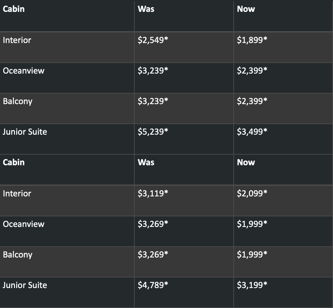Click the Balcony row priced $1,999 Now

coord(18,255)
